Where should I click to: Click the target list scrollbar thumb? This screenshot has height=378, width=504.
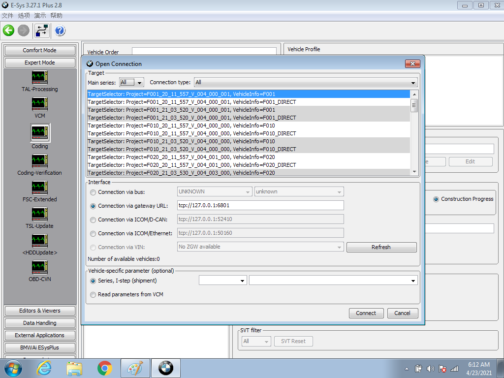(x=414, y=105)
